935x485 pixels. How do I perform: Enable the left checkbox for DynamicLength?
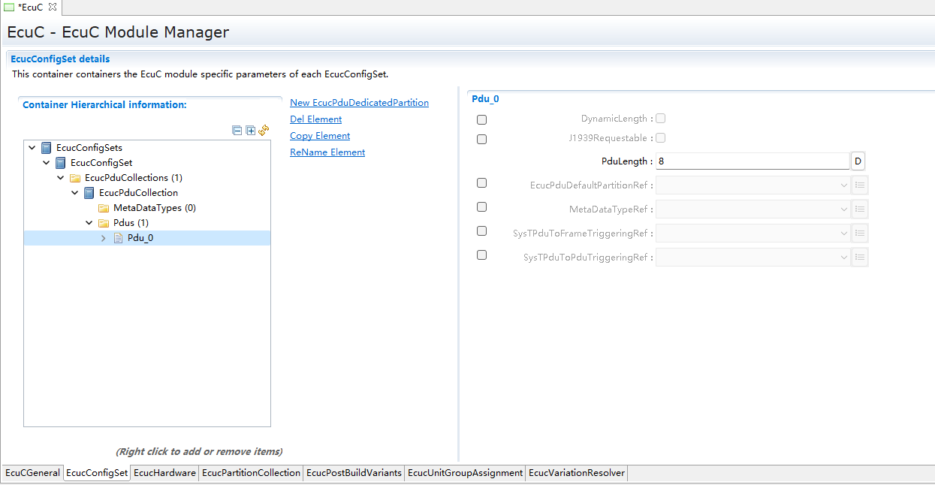(481, 120)
